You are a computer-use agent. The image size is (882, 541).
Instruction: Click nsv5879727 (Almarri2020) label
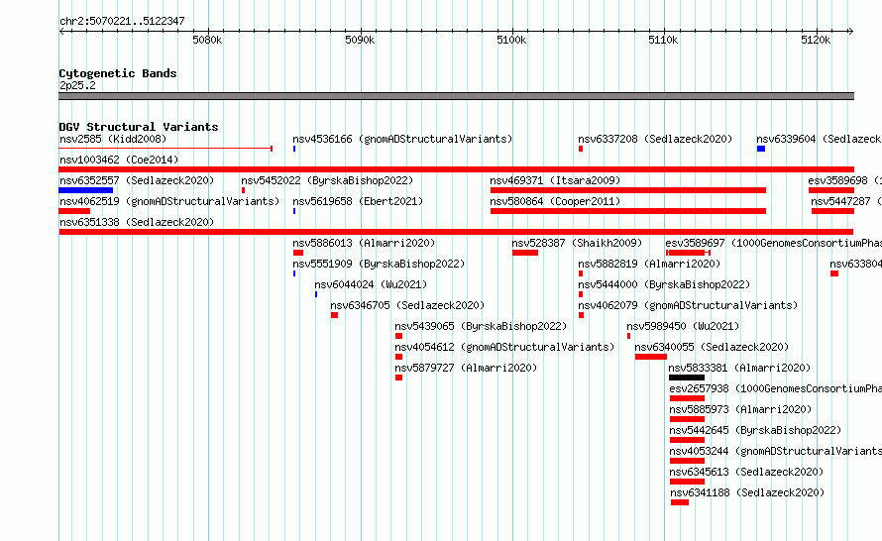pos(466,368)
